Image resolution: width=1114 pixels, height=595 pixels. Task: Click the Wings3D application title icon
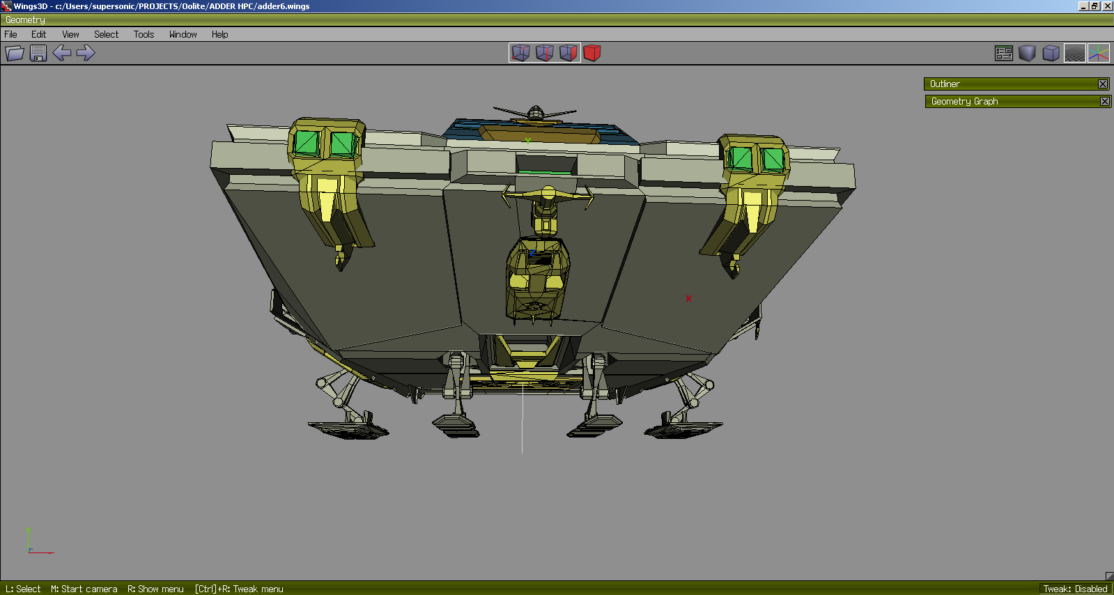[x=6, y=6]
